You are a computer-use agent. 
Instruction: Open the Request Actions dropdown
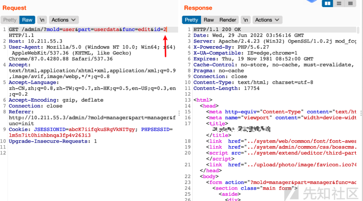64,20
